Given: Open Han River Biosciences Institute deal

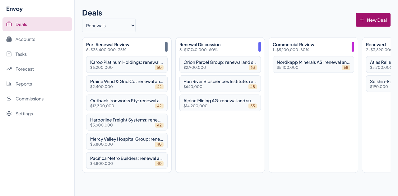Looking at the screenshot, I should pos(220,84).
